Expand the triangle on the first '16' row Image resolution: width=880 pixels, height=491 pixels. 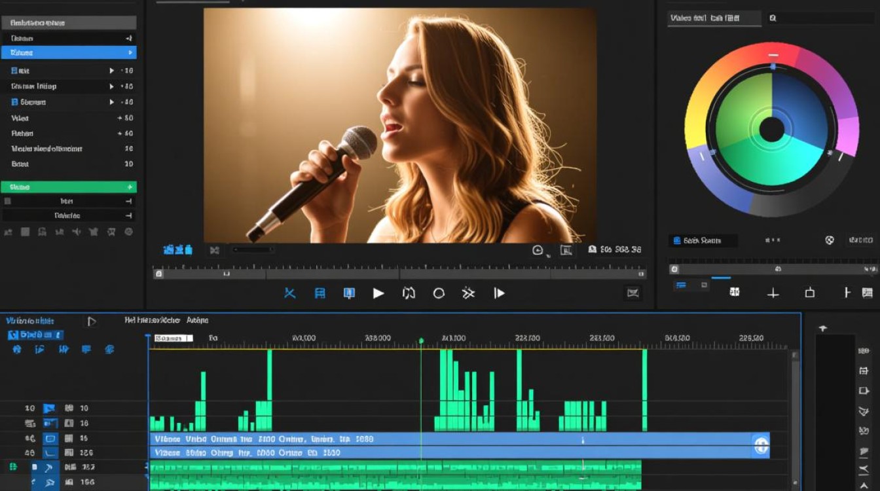point(111,71)
